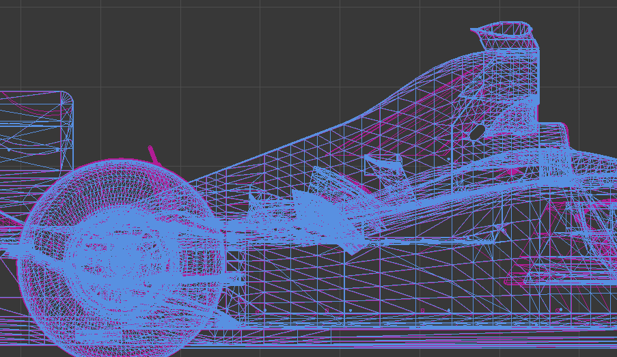The width and height of the screenshot is (617, 357).
Task: Select the airbox intake opening on top
Action: 501,29
